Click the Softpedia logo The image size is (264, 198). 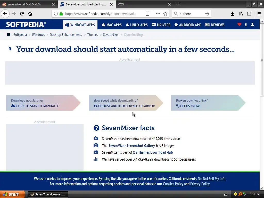pyautogui.click(x=26, y=24)
